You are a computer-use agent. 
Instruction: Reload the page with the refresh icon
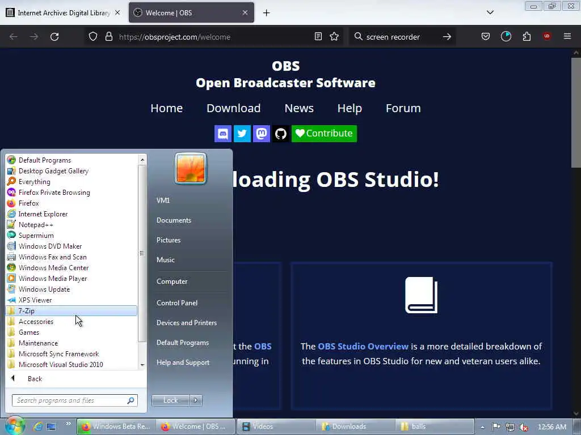[54, 37]
